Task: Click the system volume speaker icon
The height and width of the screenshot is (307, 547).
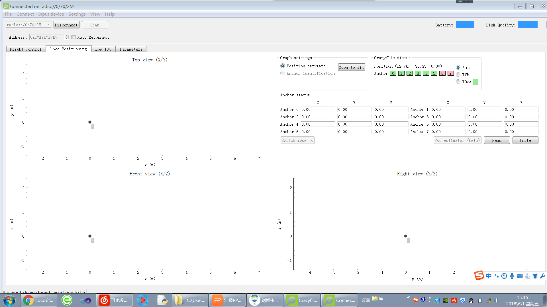Action: pyautogui.click(x=497, y=300)
